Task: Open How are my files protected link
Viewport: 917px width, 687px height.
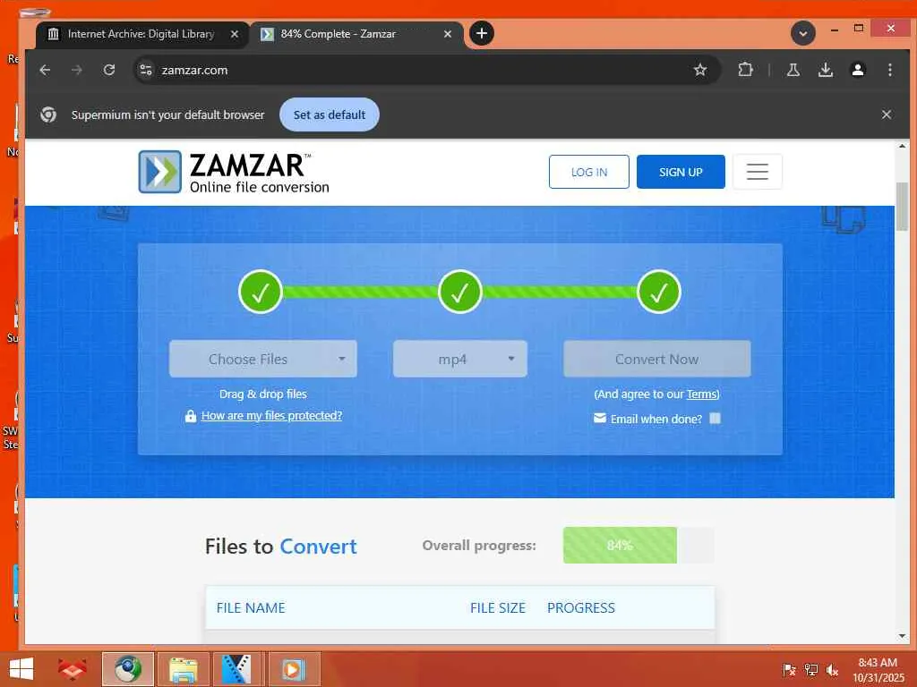Action: 271,415
